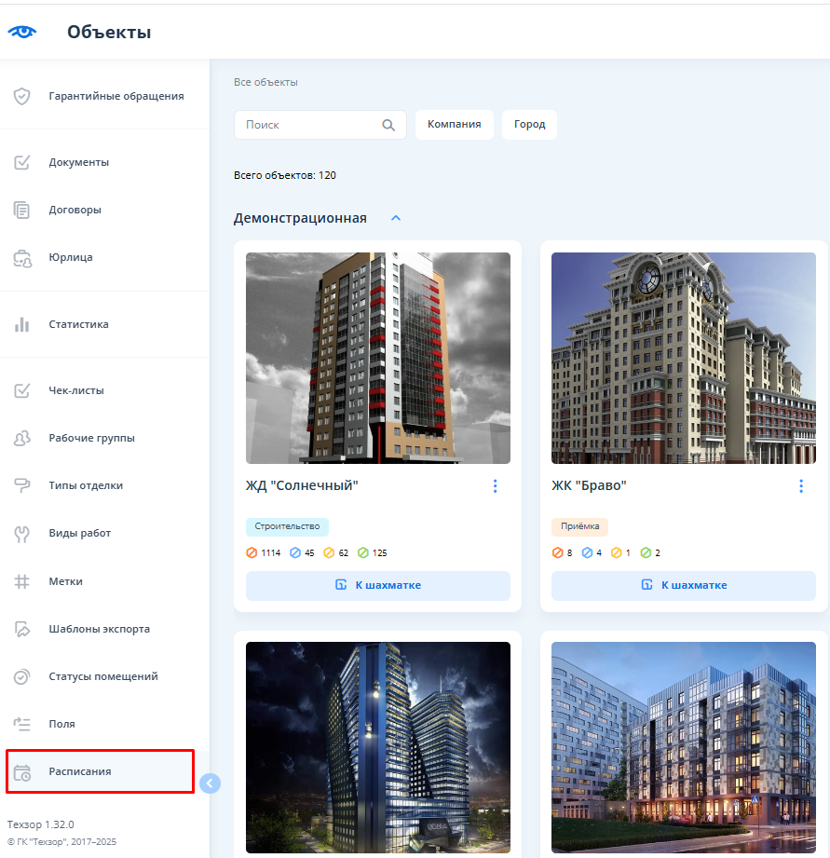The width and height of the screenshot is (830, 858).
Task: Go to Шаблоны экспорта section
Action: [99, 629]
